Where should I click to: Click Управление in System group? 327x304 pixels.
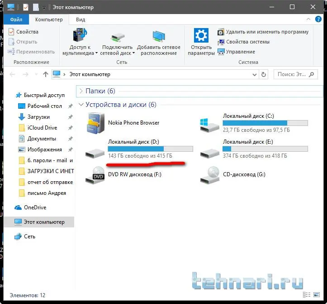click(x=236, y=52)
